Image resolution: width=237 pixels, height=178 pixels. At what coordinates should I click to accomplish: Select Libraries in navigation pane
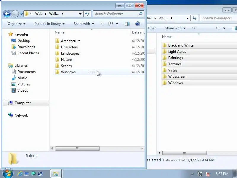point(21,66)
